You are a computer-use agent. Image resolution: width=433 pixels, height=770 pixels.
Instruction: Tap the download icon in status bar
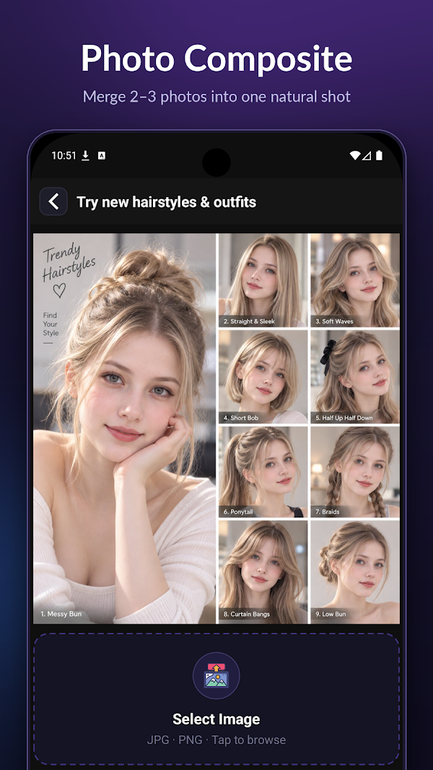(x=85, y=156)
